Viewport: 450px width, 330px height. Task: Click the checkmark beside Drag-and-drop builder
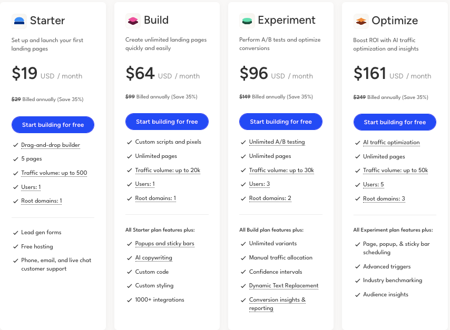coord(15,145)
